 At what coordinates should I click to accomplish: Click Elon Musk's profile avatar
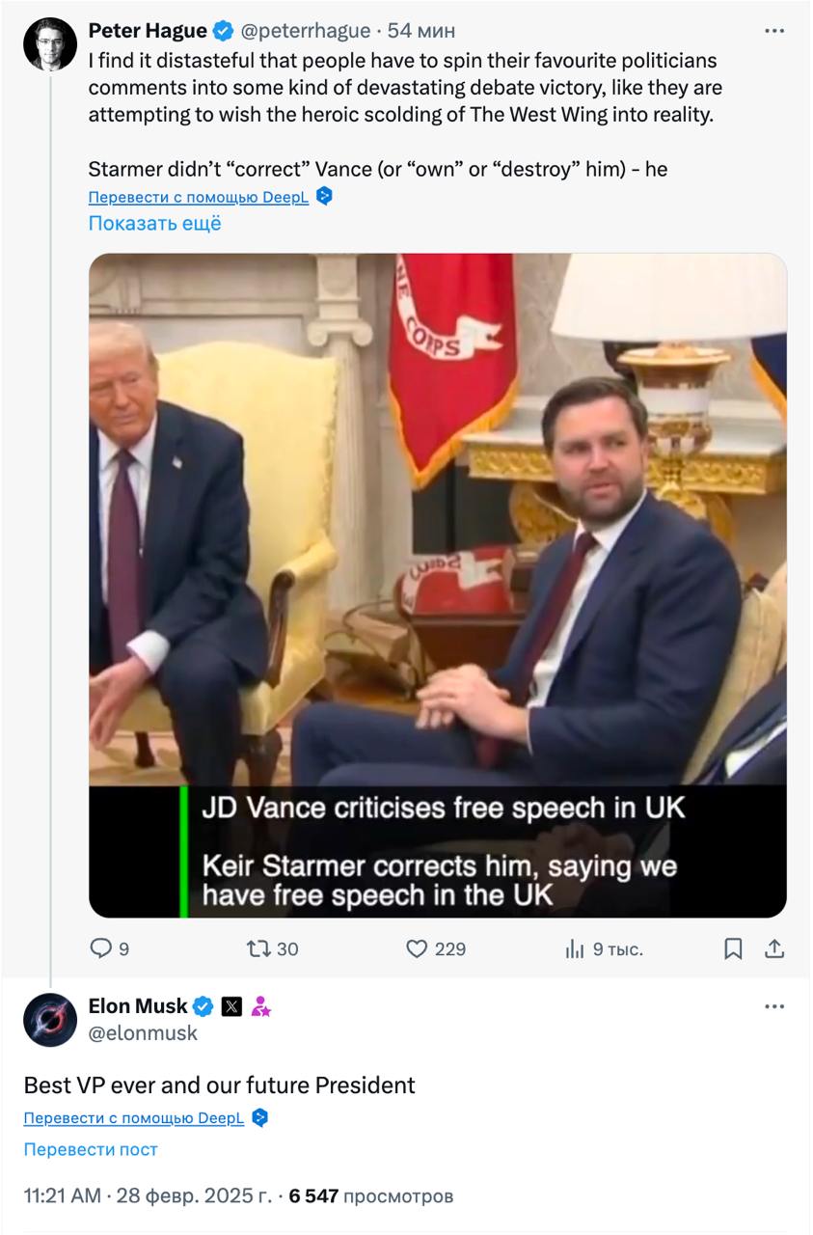click(x=50, y=1019)
